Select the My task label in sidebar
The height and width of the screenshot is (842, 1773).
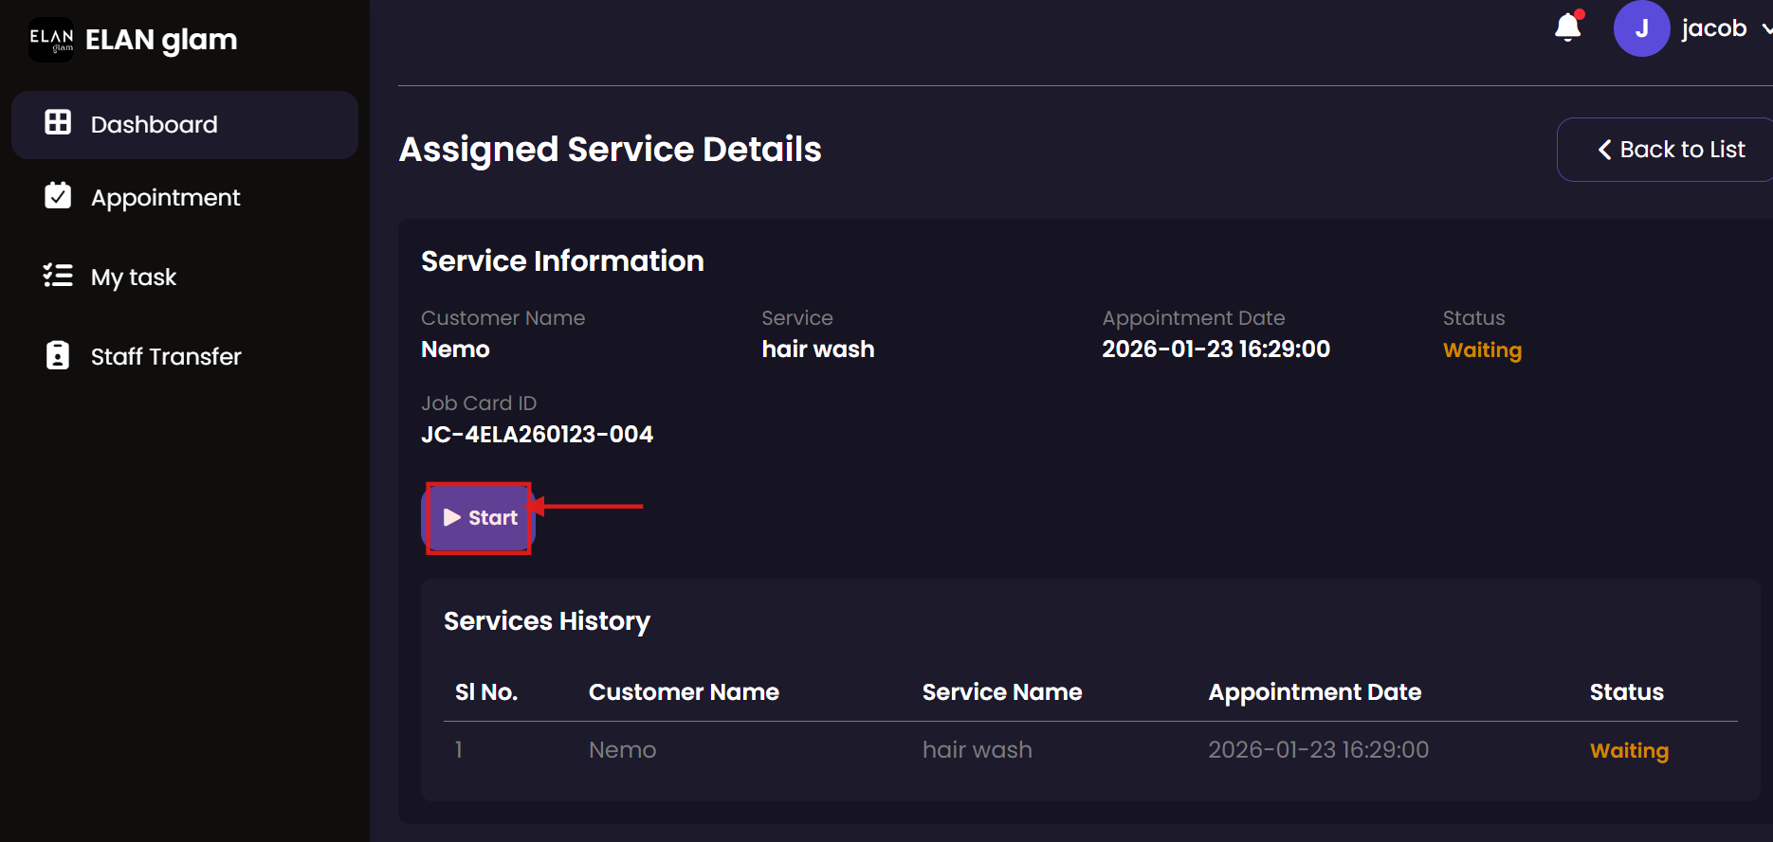(134, 277)
